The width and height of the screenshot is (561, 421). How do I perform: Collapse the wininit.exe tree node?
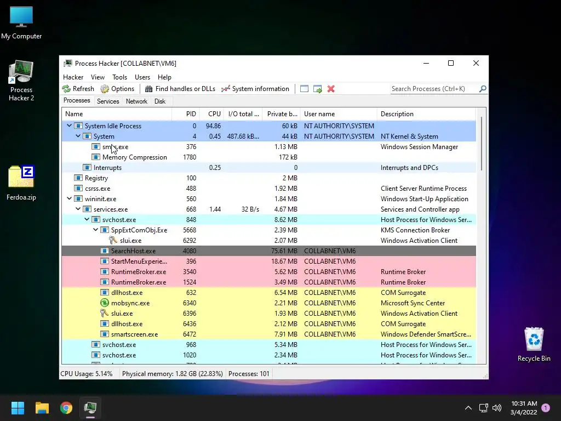[69, 198]
